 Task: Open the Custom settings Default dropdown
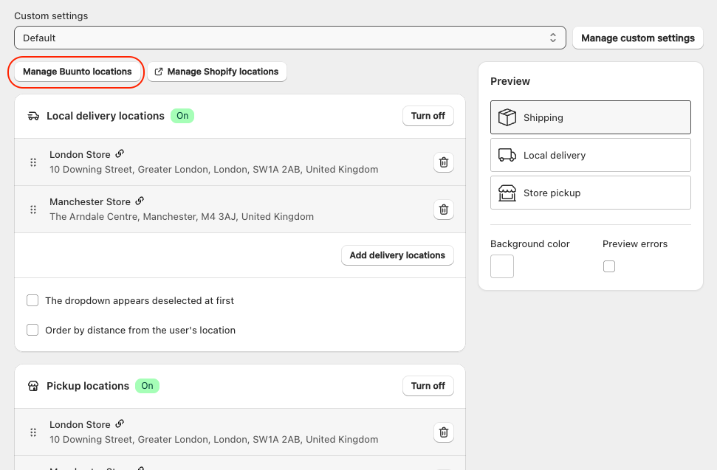(289, 38)
